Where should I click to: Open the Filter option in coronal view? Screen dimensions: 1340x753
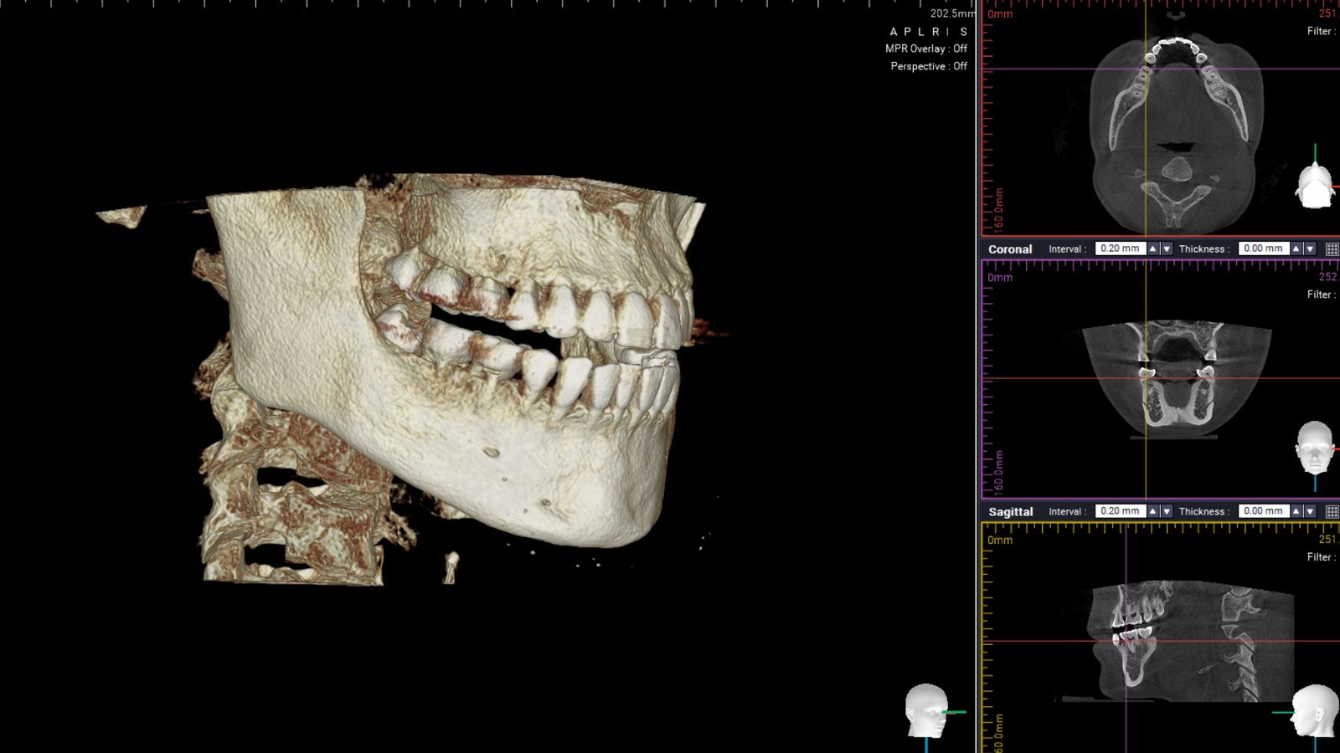click(x=1322, y=295)
